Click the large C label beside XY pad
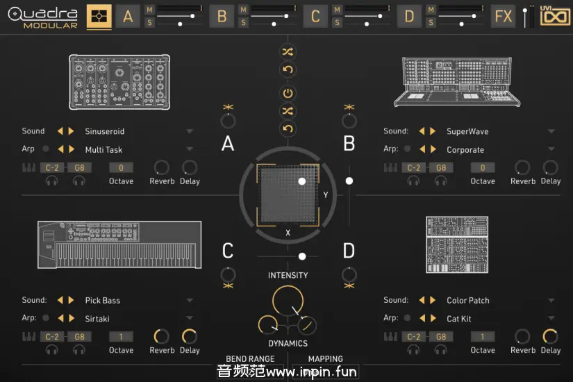This screenshot has width=573, height=382. (x=228, y=251)
